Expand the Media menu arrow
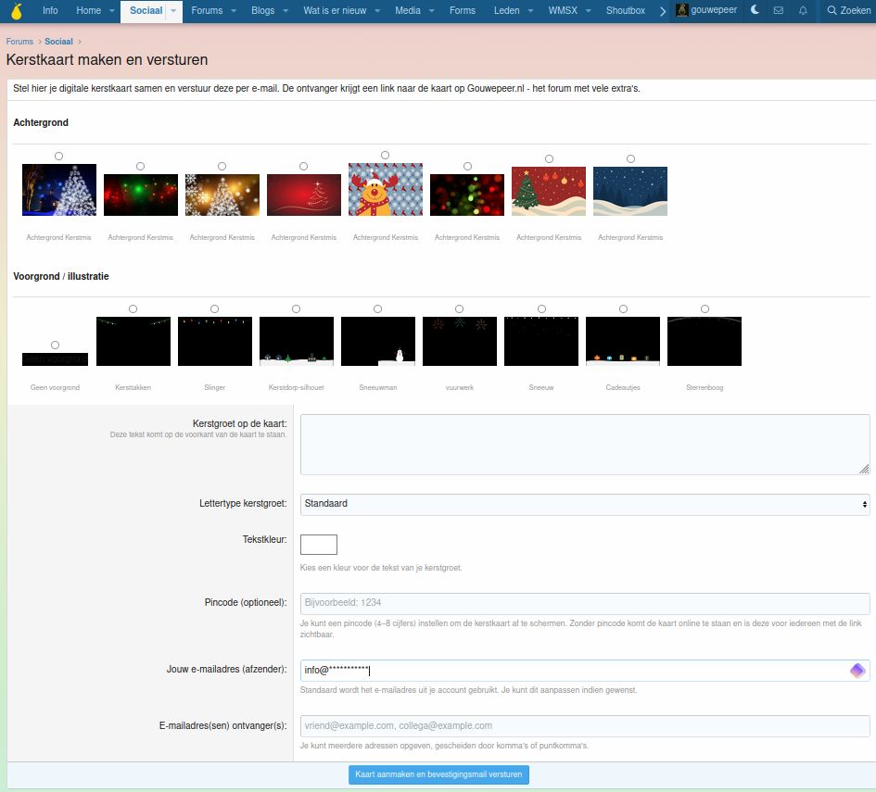 [432, 10]
